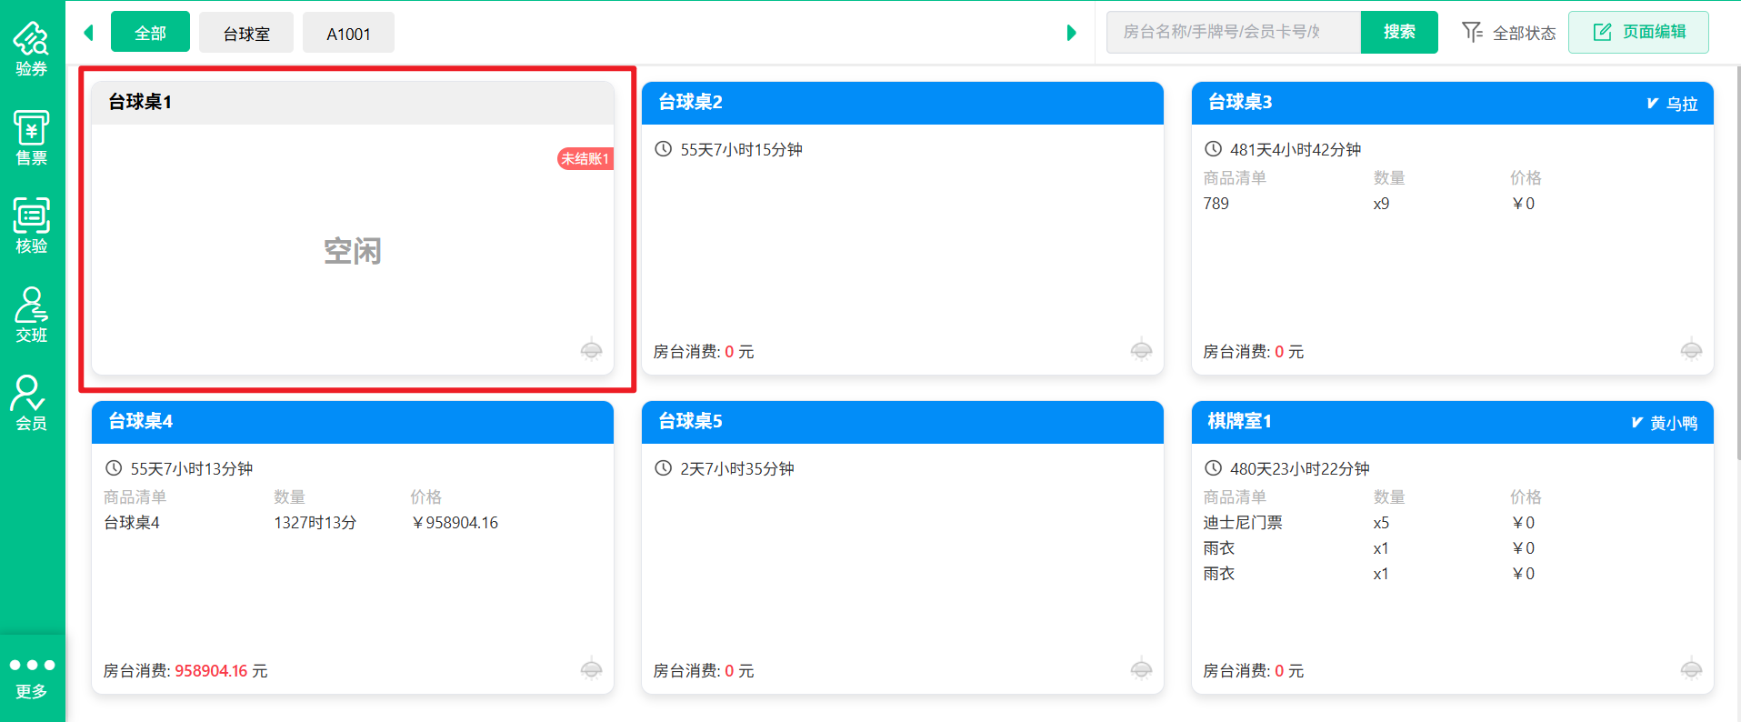Switch to the A1001 tab
This screenshot has width=1741, height=722.
348,33
